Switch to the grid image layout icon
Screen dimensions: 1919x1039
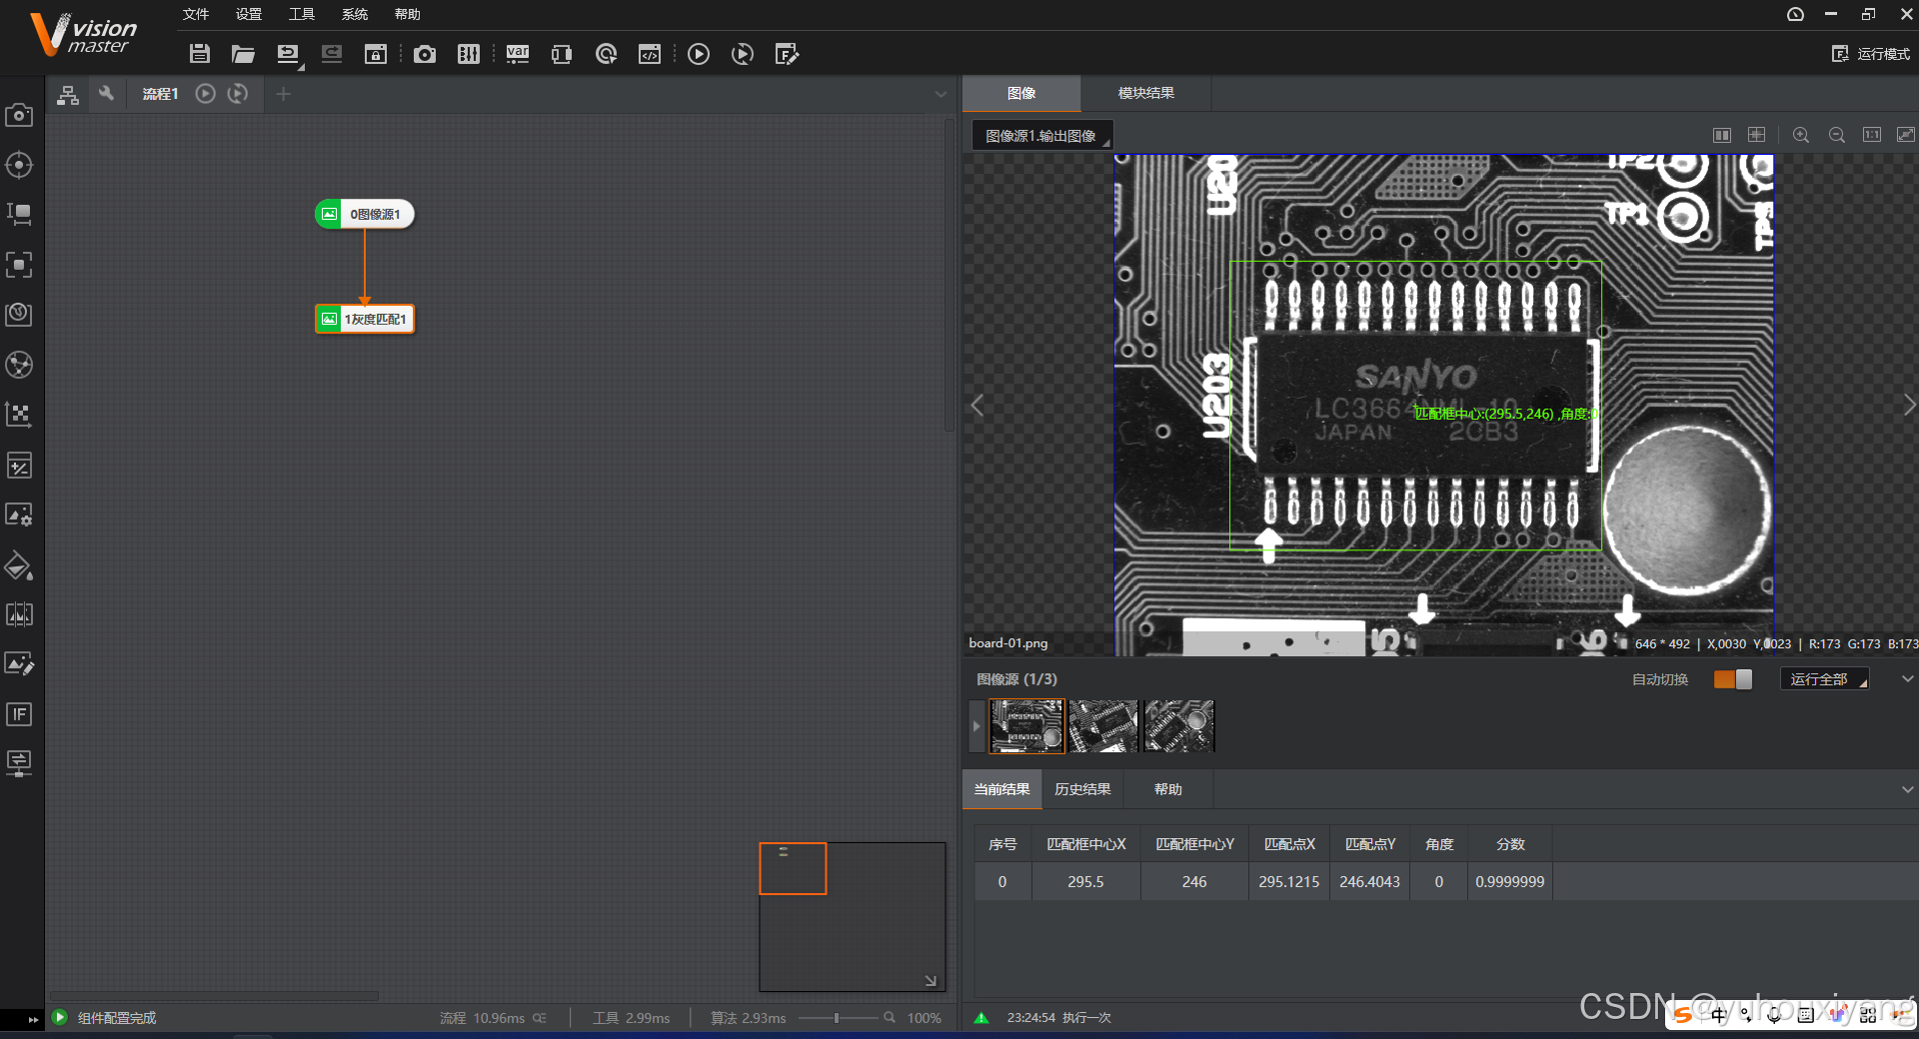click(1756, 135)
